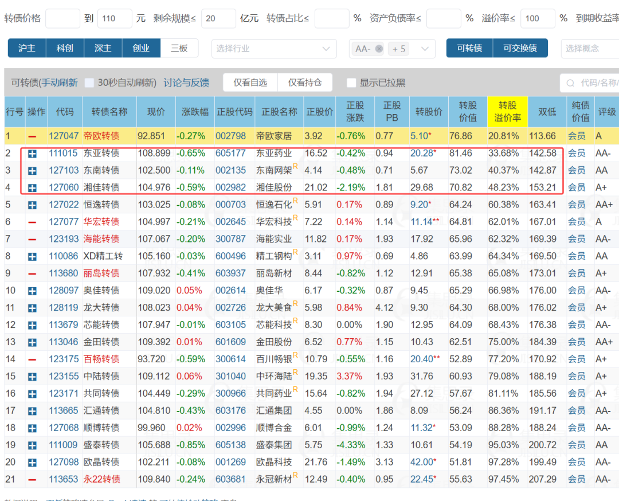This screenshot has width=619, height=501.
Task: Click search magnifier in code/name box
Action: tap(570, 83)
